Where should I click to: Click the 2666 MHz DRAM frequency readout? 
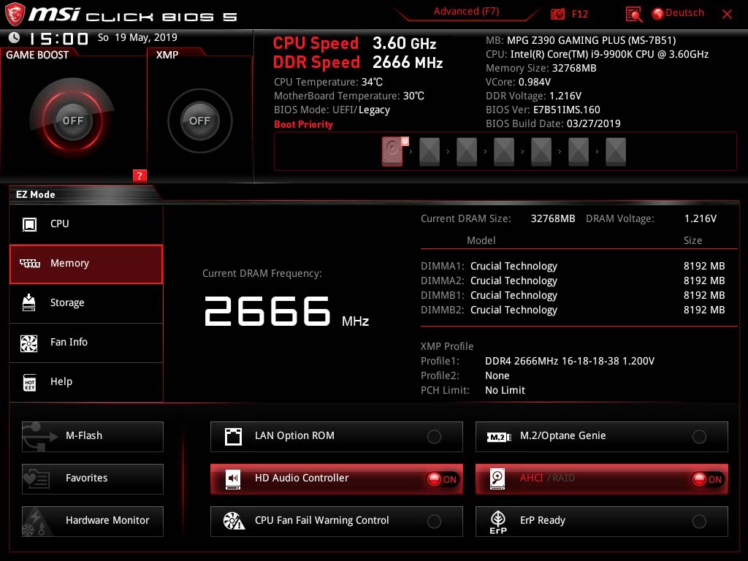[x=286, y=313]
